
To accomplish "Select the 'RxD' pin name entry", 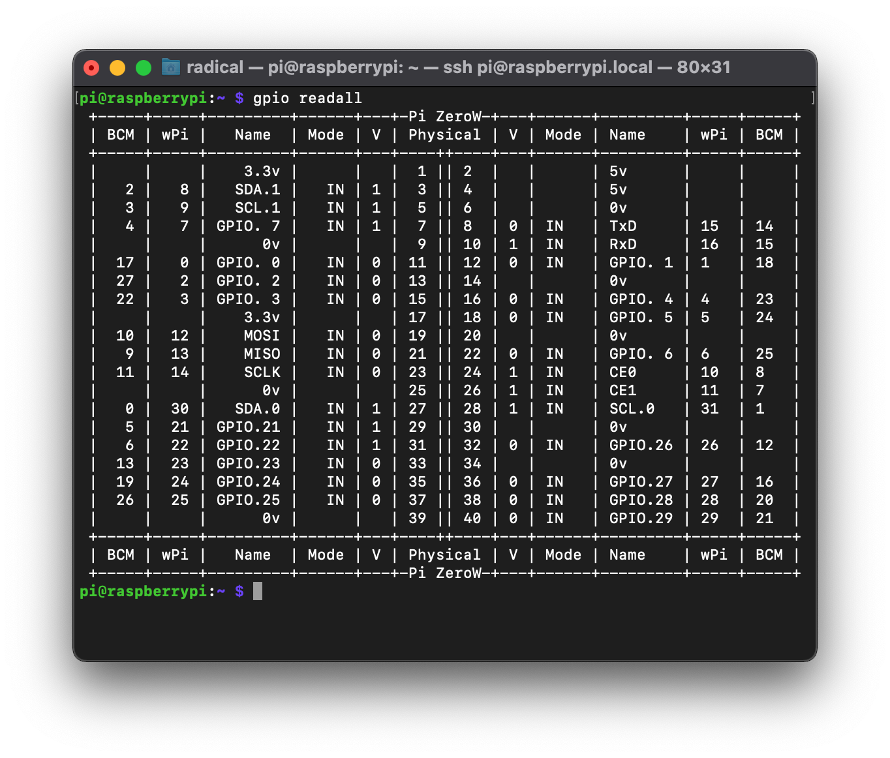I will point(622,244).
